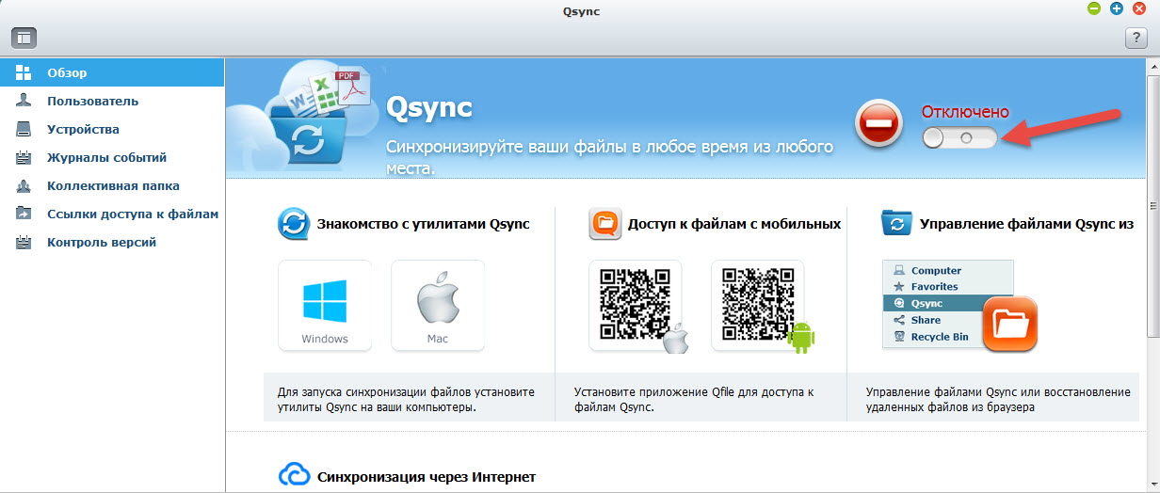Maximize the Qsync window
The image size is (1160, 493).
point(1117,8)
